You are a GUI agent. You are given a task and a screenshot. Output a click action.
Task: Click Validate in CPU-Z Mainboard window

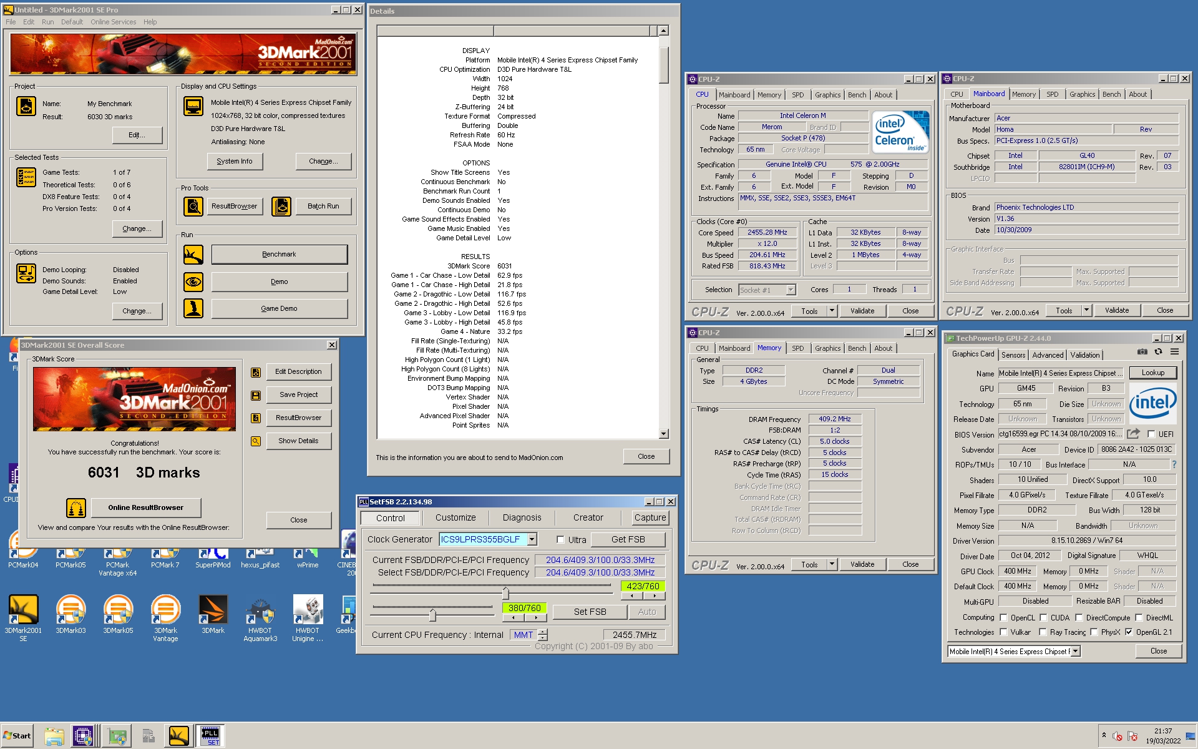[1116, 310]
